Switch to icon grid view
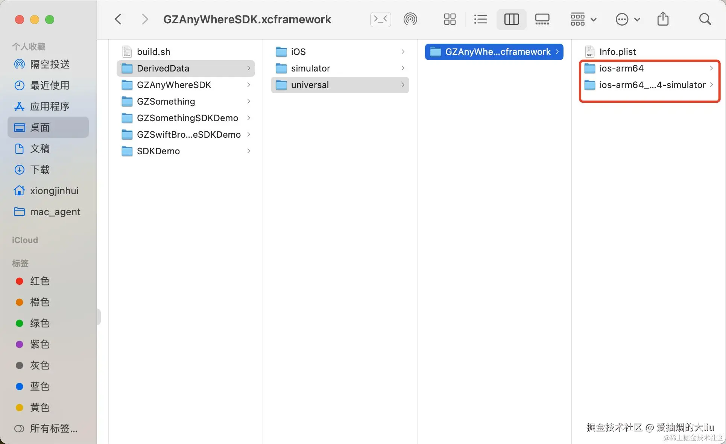Screen dimensions: 726x444 (x=450, y=19)
